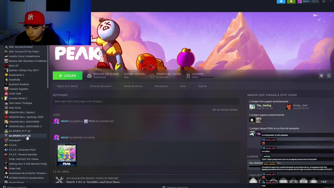Click the download icon beside Gestionar descargas
The height and width of the screenshot is (188, 334).
pyautogui.click(x=164, y=187)
